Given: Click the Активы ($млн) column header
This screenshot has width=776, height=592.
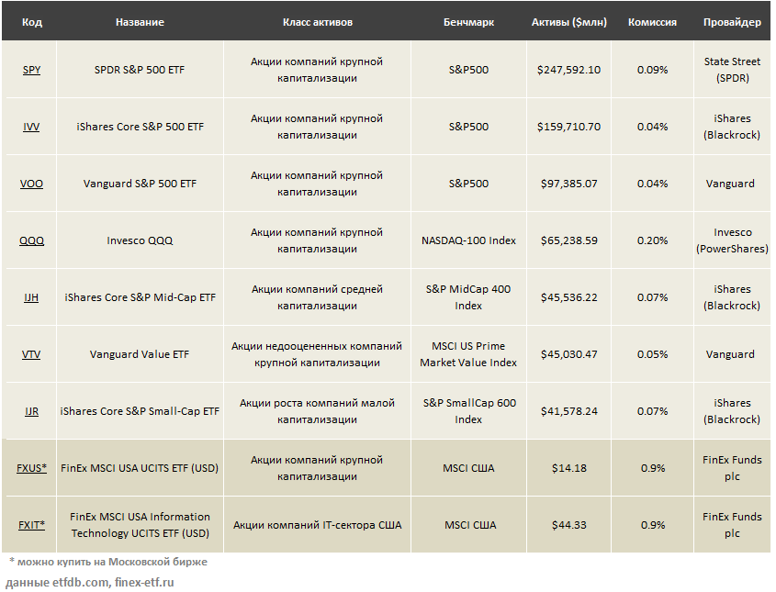Looking at the screenshot, I should point(568,22).
